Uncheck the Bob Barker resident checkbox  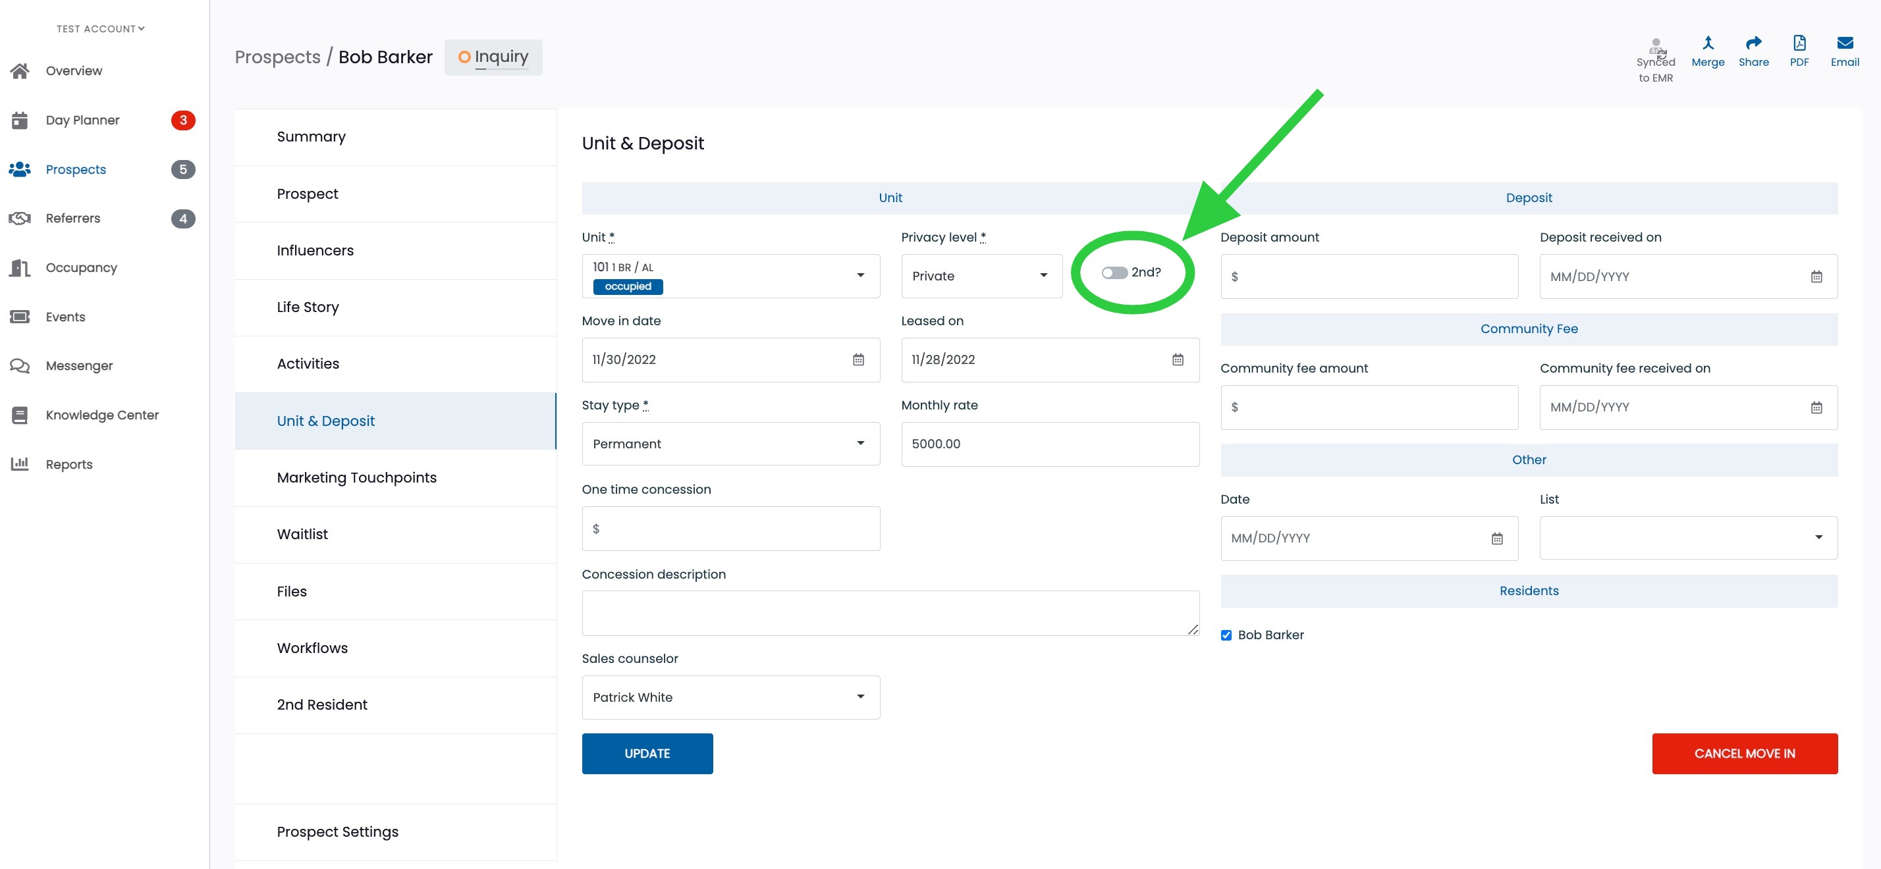[x=1226, y=635]
